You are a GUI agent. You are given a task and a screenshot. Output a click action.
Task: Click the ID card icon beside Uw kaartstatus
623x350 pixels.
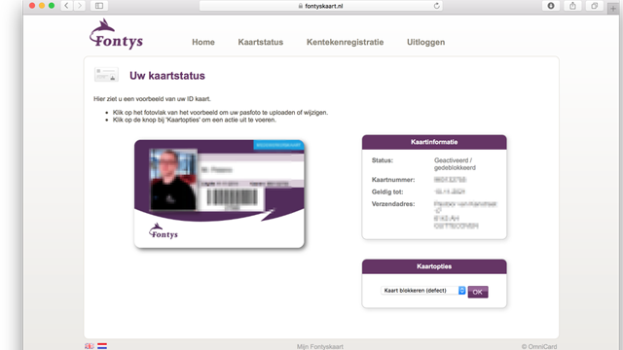click(x=106, y=75)
